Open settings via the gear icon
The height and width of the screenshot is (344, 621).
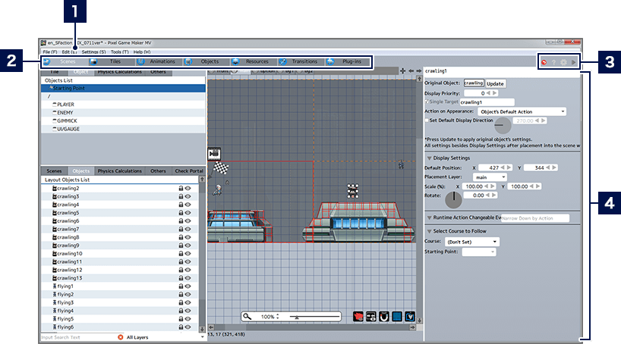563,62
